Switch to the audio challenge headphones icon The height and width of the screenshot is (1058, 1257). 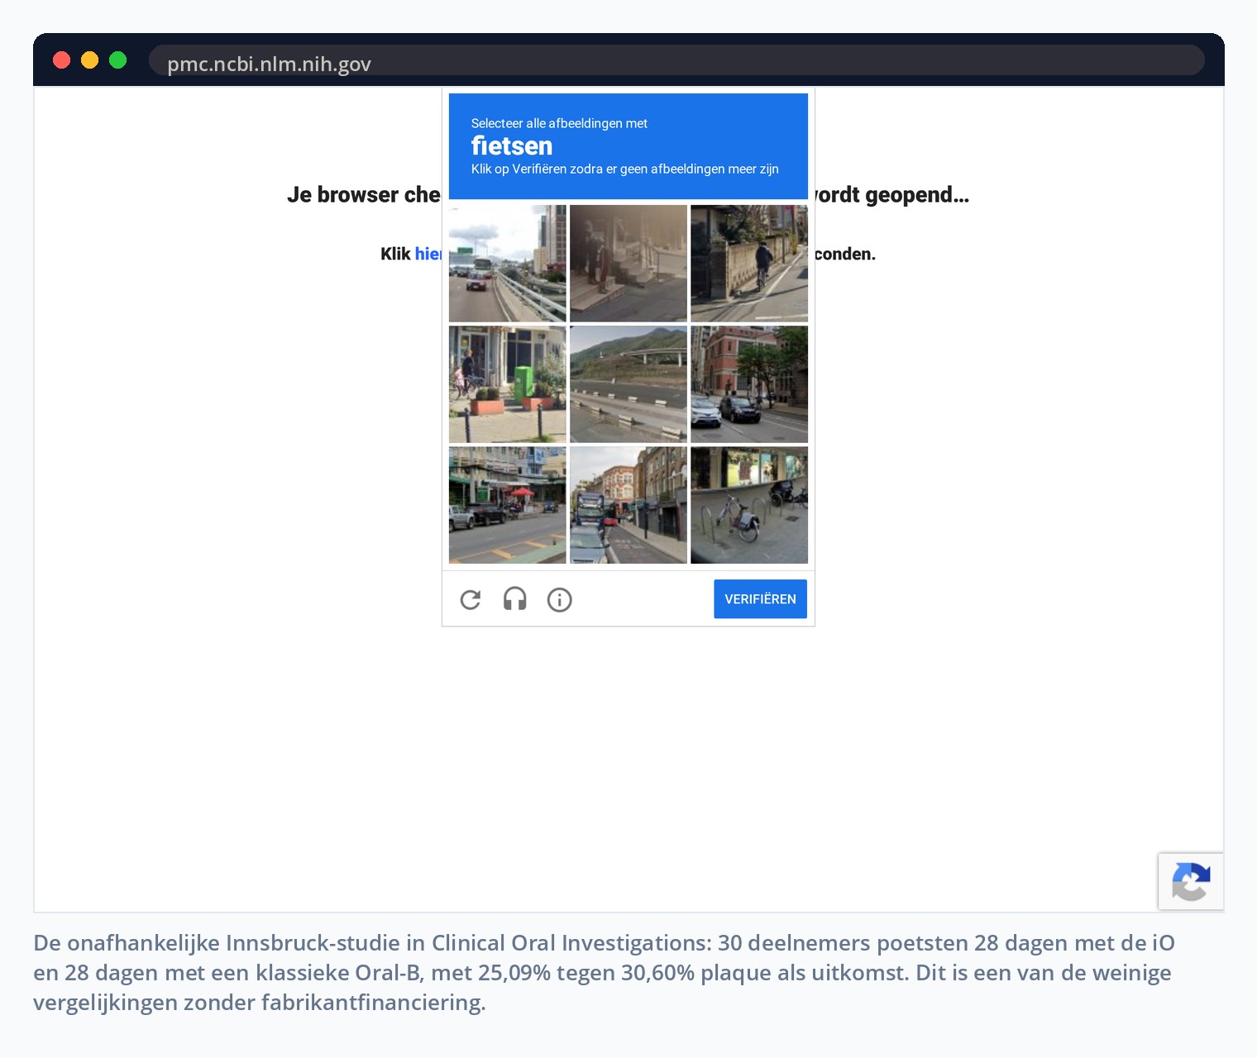(x=515, y=599)
